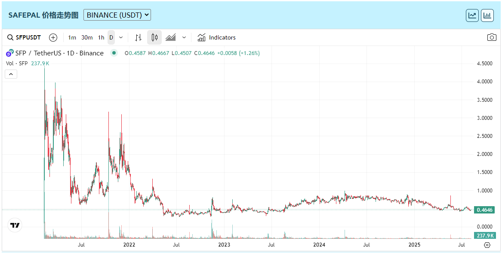Click the 2.5000 price axis label

pos(485,136)
